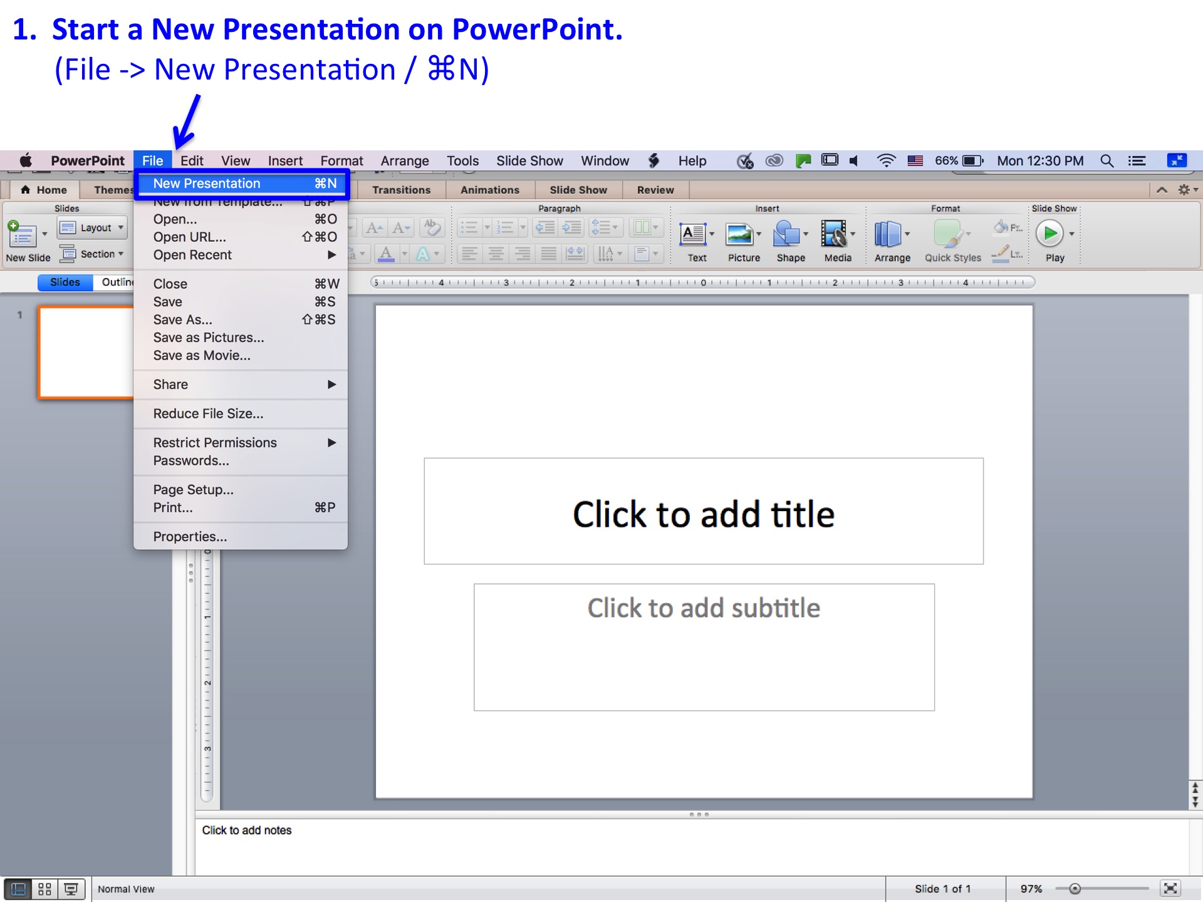Start Slide Show view from status bar

(71, 889)
